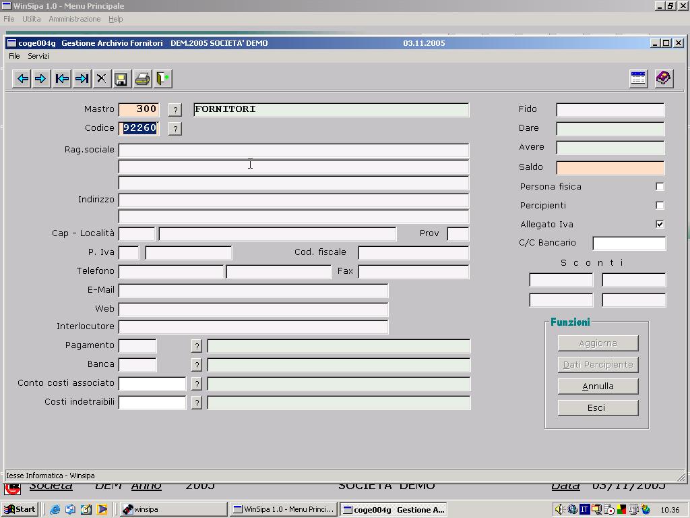
Task: Jump to first record icon
Action: [62, 79]
